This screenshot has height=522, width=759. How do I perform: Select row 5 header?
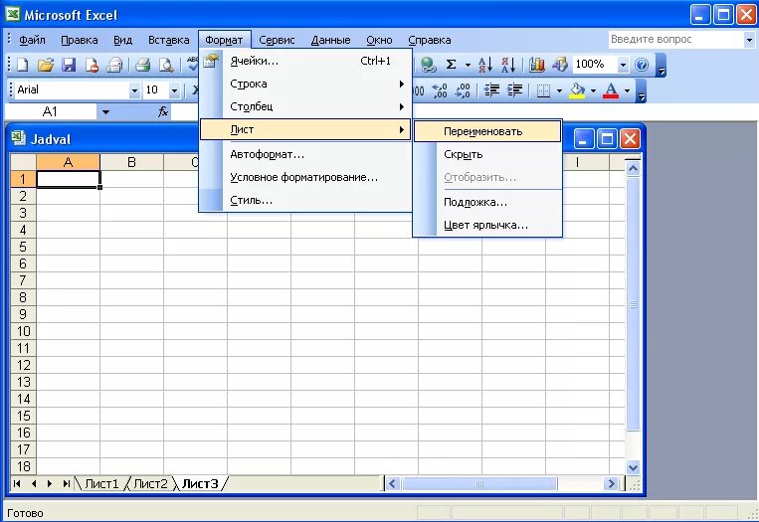coord(23,247)
